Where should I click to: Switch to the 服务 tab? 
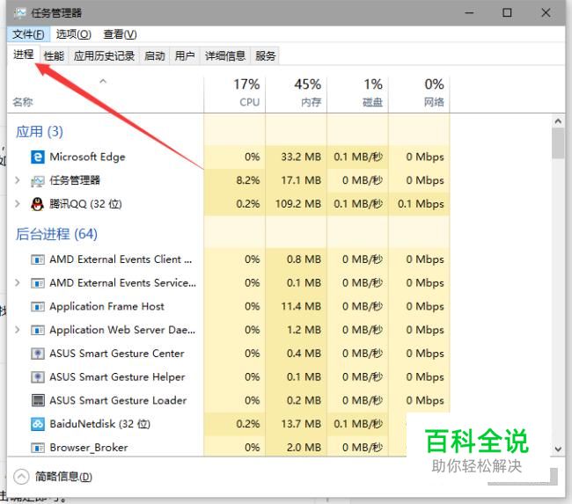pos(265,55)
